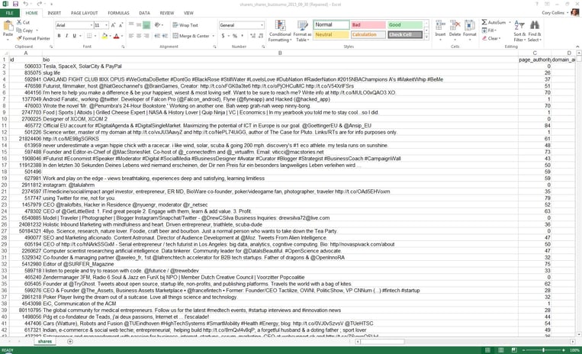Viewport: 582px width, 354px height.
Task: Switch to the FORMULAS tab
Action: [x=118, y=13]
